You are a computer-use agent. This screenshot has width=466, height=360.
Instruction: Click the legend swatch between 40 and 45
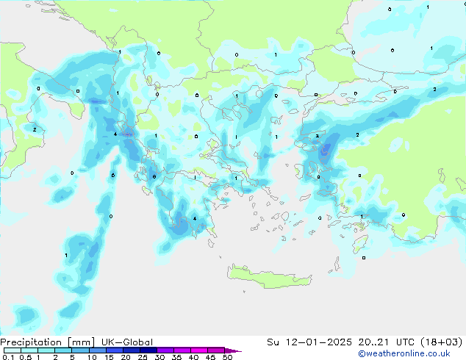pyautogui.click(x=199, y=350)
